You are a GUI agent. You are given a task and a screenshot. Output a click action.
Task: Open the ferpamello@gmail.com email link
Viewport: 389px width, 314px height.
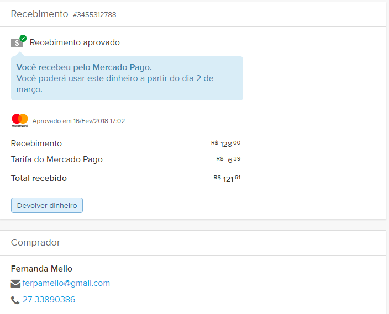click(x=66, y=283)
